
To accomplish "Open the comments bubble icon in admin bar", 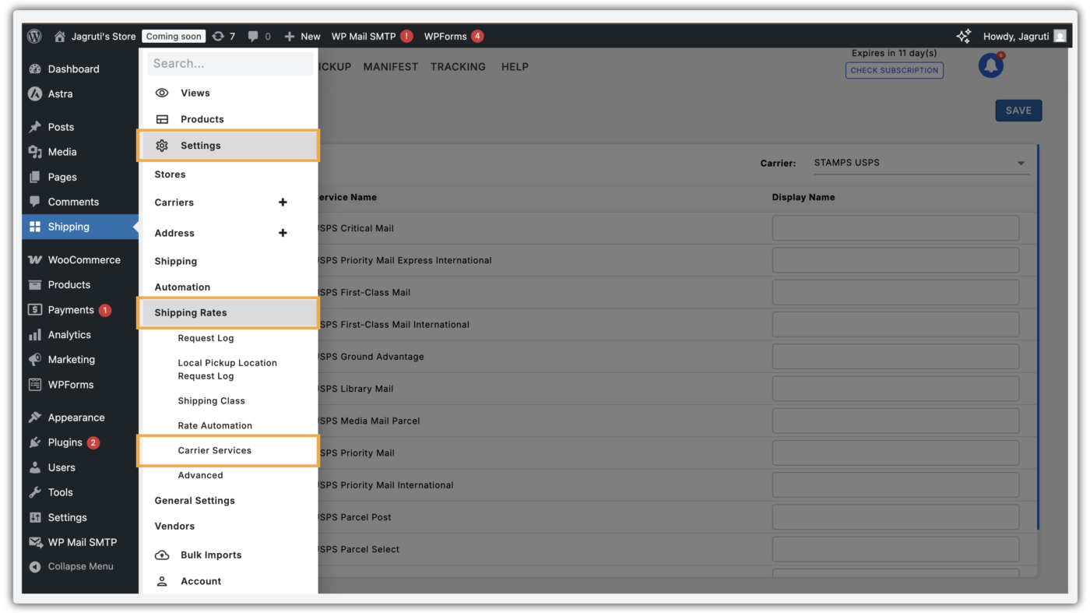I will tap(253, 36).
